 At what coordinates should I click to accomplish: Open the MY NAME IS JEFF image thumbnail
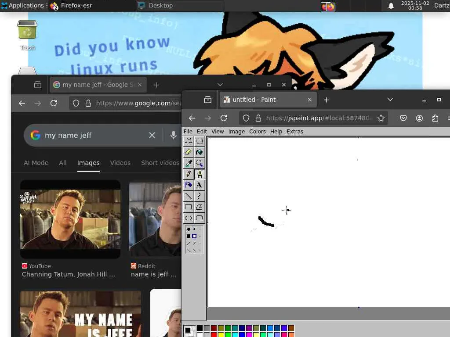point(81,314)
